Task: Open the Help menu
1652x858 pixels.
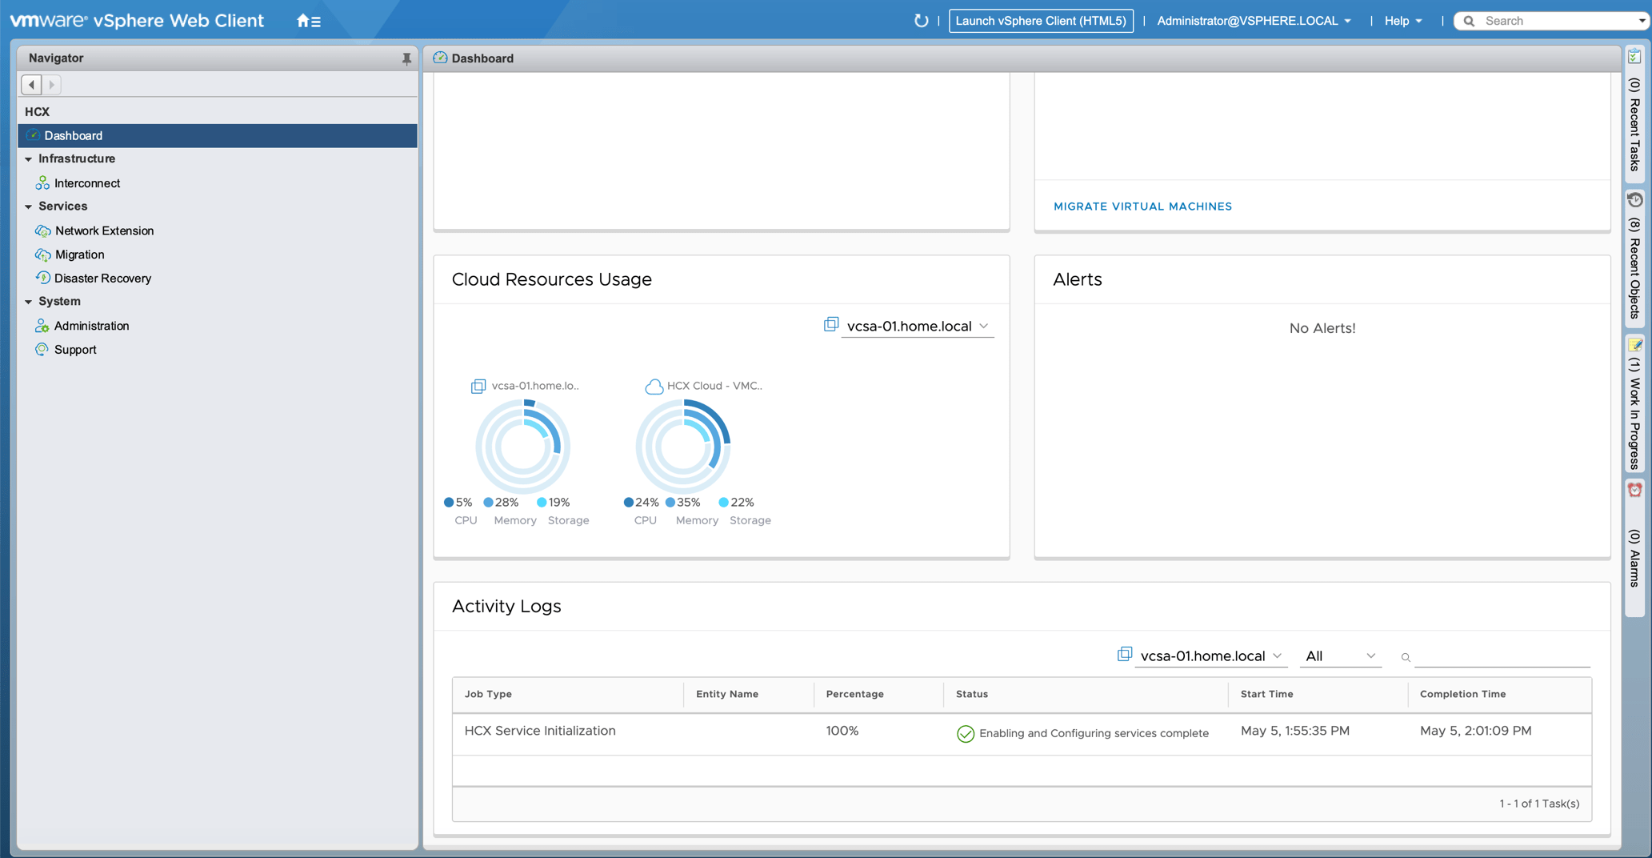Action: (1402, 21)
